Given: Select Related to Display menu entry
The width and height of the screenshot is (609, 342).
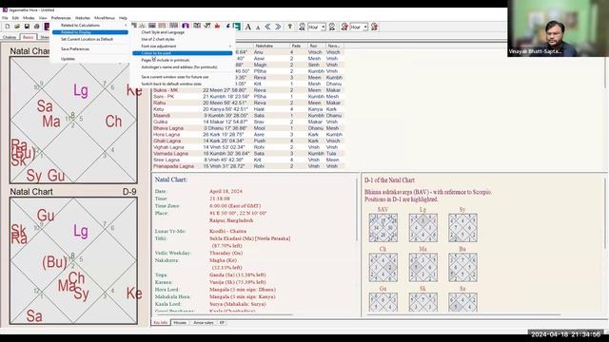Looking at the screenshot, I should [89, 32].
